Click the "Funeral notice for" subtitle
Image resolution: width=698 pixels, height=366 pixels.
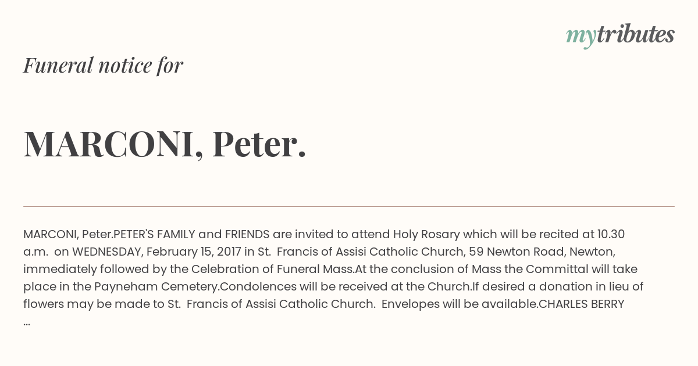(x=103, y=65)
